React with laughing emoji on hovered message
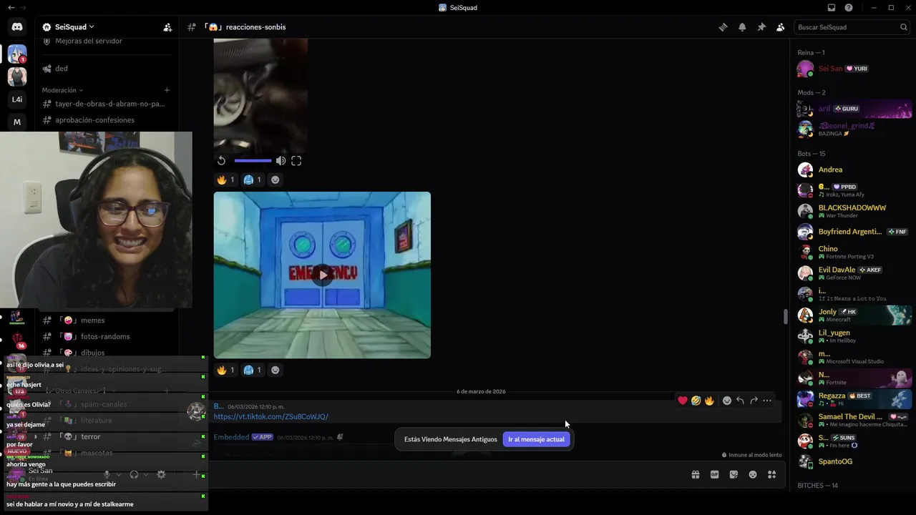Screen dimensions: 916x515 pyautogui.click(x=696, y=401)
